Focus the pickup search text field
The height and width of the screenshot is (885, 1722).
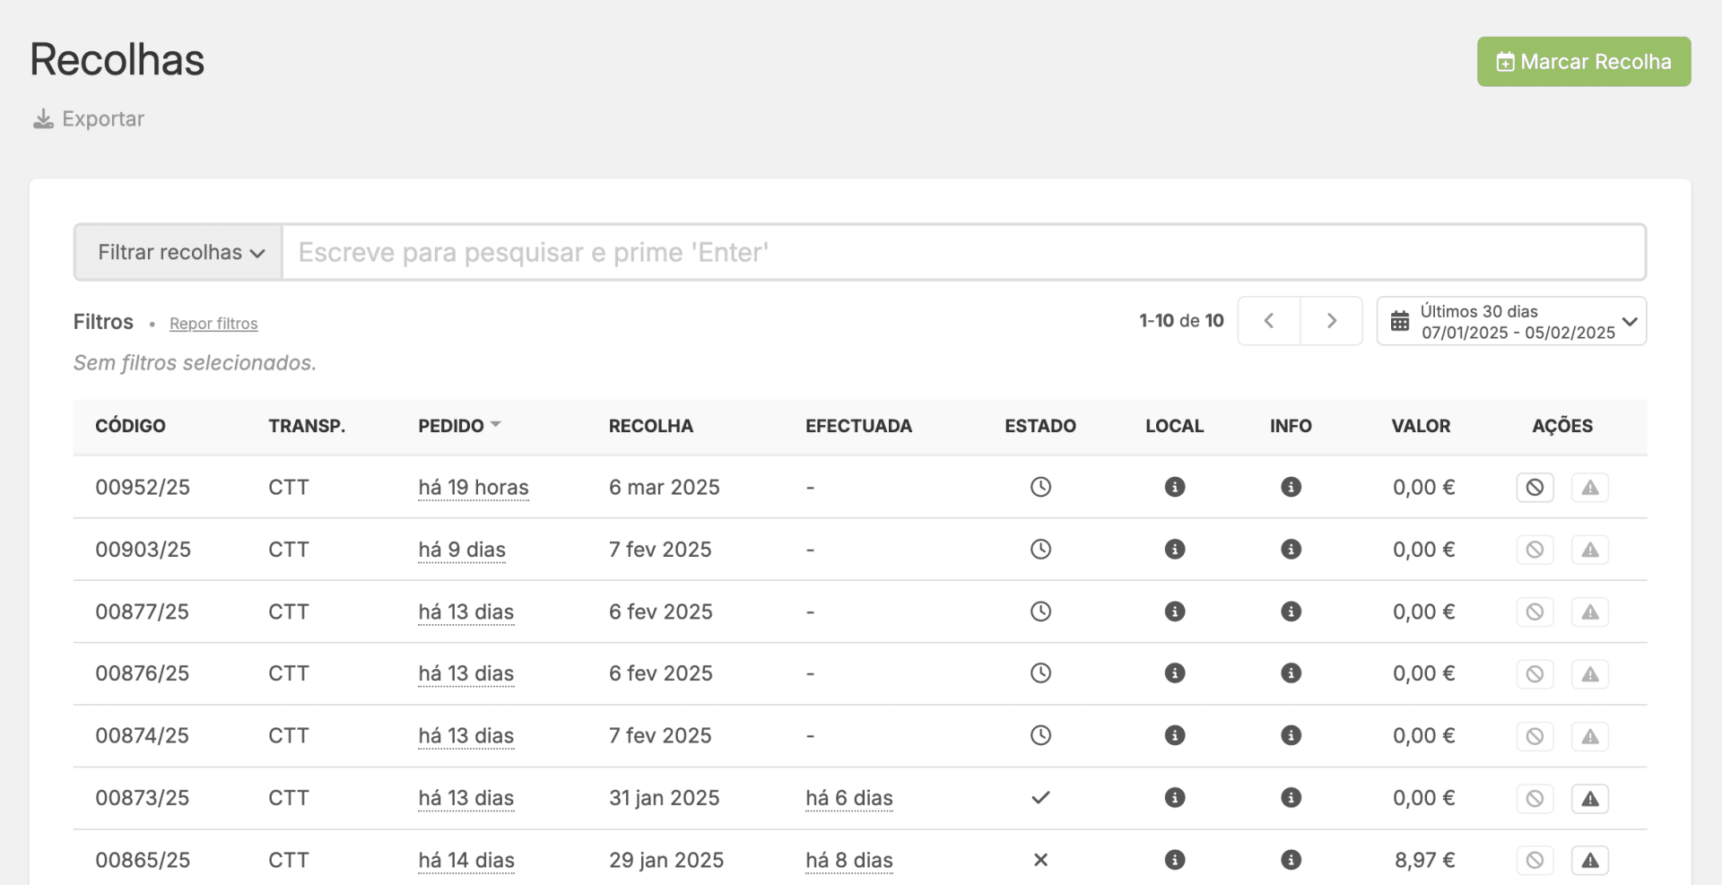[963, 253]
